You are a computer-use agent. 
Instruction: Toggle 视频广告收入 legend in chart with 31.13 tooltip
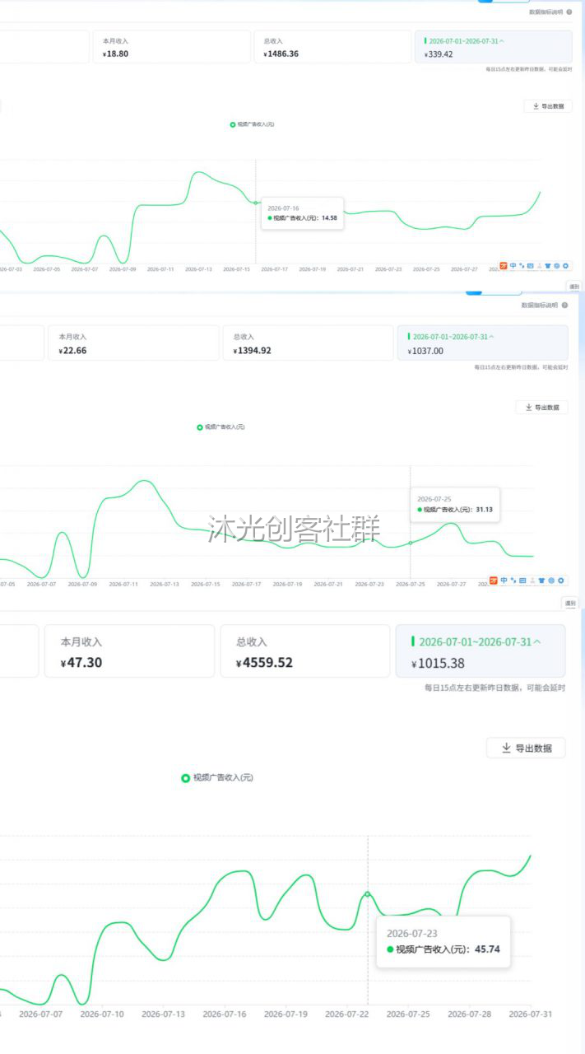click(x=221, y=427)
